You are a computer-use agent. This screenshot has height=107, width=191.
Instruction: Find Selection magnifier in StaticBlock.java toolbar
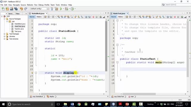[x=58, y=17]
